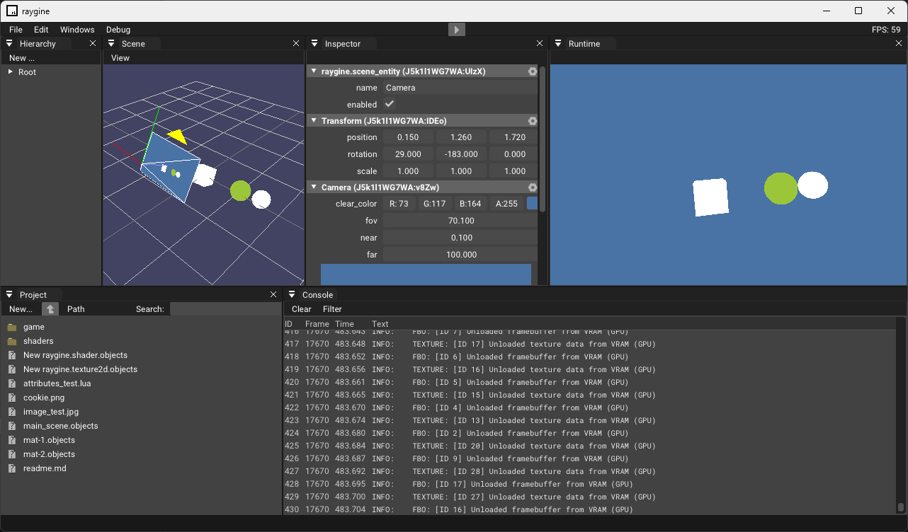
Task: Click clear_color G:117 field
Action: (435, 204)
